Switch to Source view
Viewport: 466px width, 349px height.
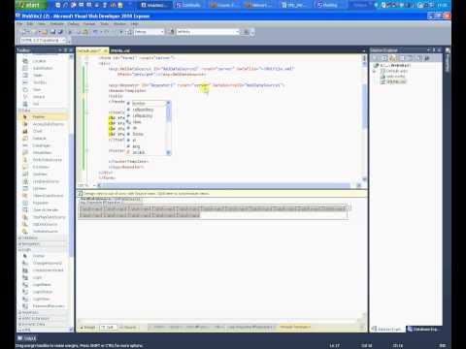[x=128, y=327]
